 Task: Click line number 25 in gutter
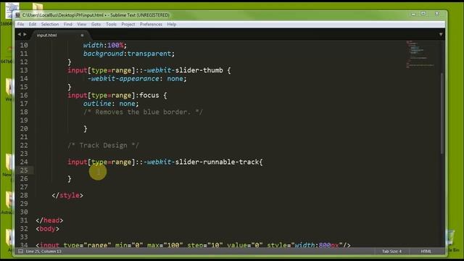click(x=24, y=170)
